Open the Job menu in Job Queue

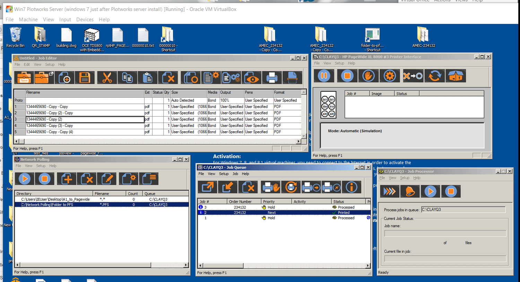pos(235,174)
